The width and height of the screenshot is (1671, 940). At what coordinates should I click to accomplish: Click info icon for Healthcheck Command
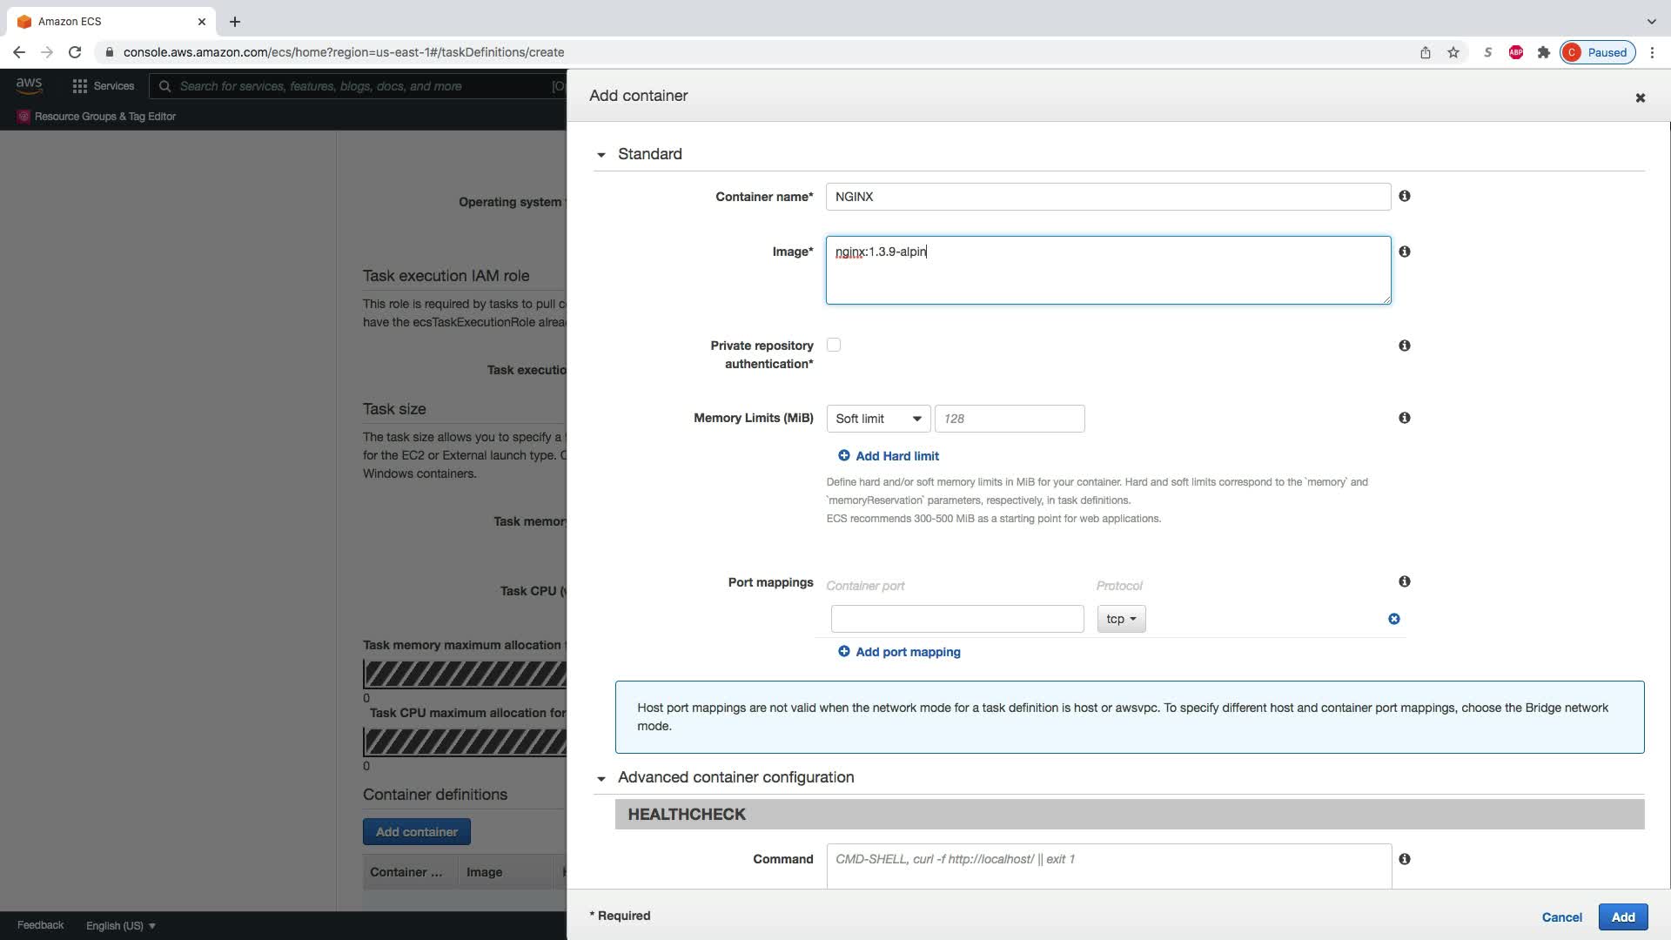1404,859
